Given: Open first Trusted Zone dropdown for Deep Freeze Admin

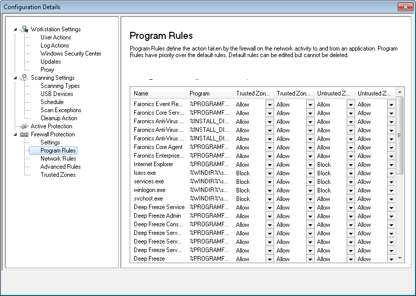Looking at the screenshot, I should [270, 216].
